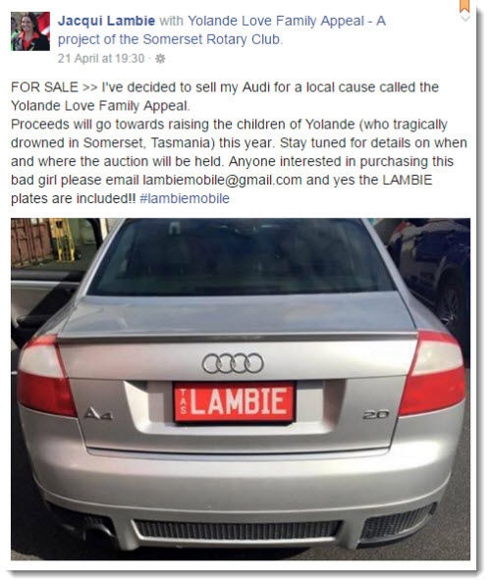Click the 2.0 badge on the boot
The height and width of the screenshot is (585, 491).
(376, 415)
